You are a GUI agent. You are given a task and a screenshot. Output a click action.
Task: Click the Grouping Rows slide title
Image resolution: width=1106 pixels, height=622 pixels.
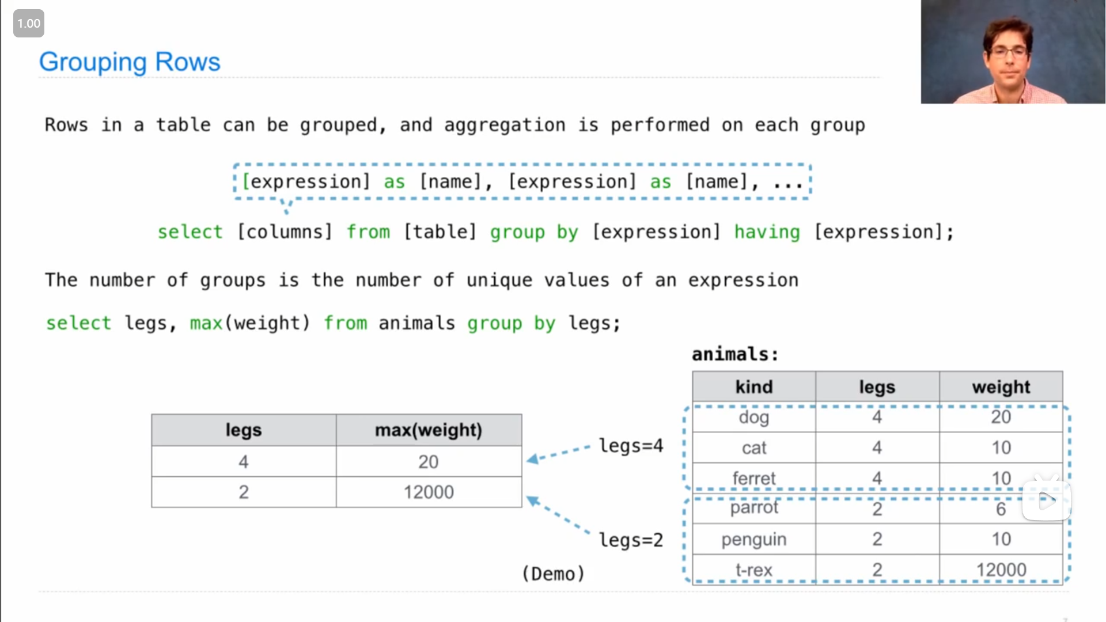click(x=130, y=62)
